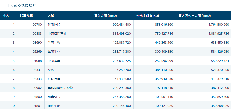This screenshot has height=109, width=231.
Task: Click sell amount 252,596,999
Action: coord(164,61)
